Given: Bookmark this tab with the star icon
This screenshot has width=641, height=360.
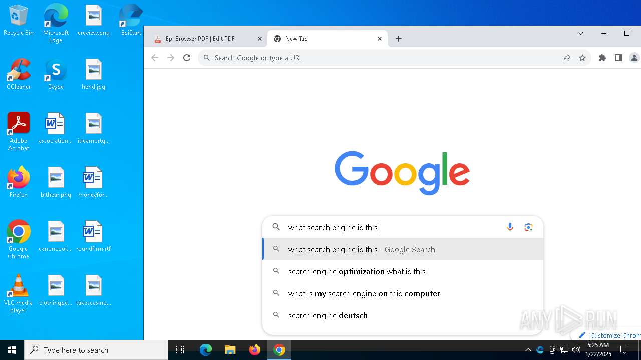Looking at the screenshot, I should pos(582,58).
